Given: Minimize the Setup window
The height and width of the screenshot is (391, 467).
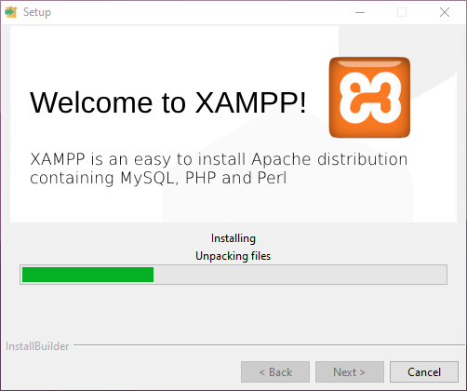Looking at the screenshot, I should [360, 12].
